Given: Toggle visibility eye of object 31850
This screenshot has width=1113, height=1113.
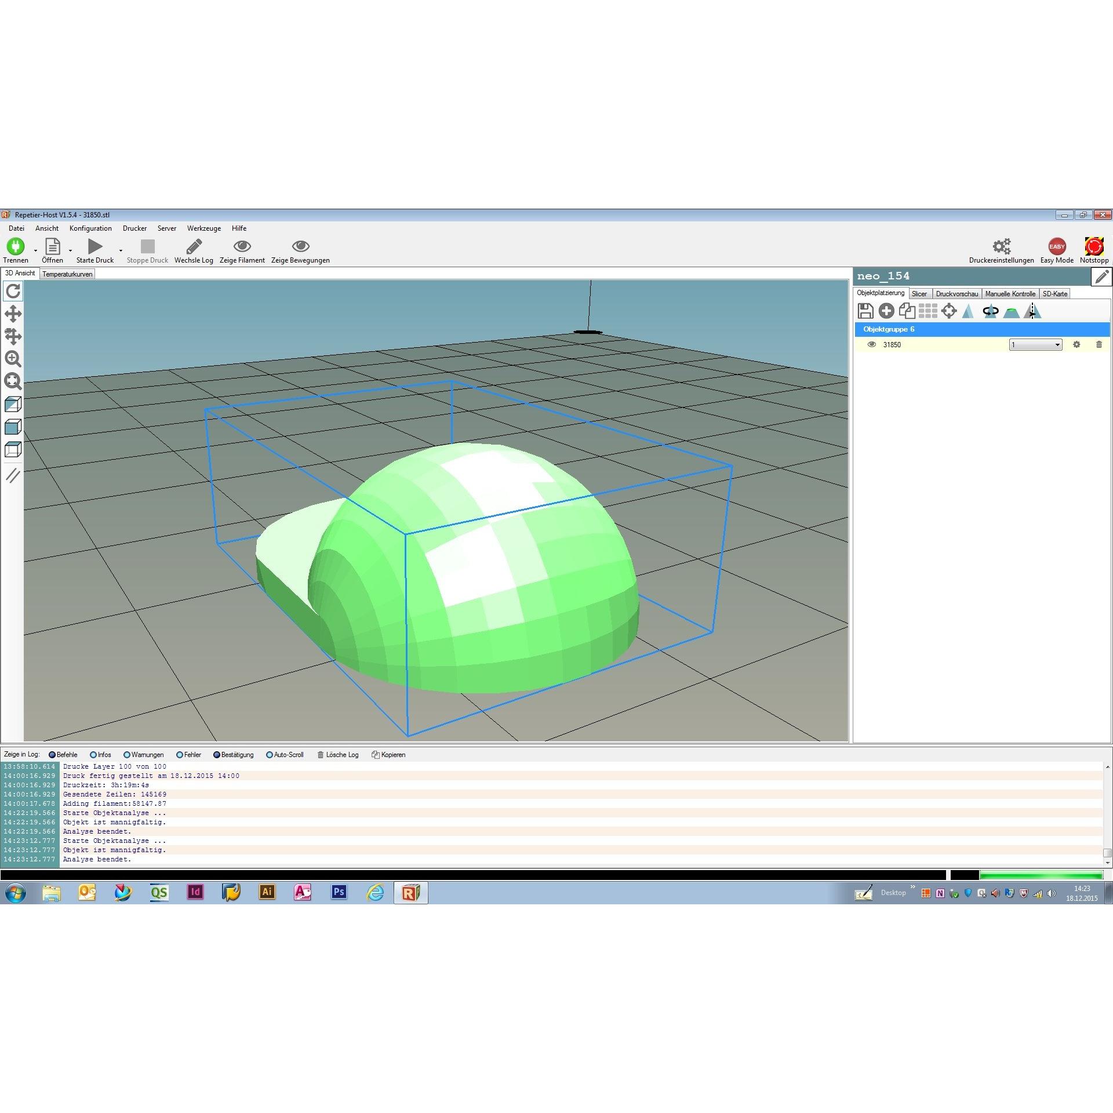Looking at the screenshot, I should coord(871,344).
